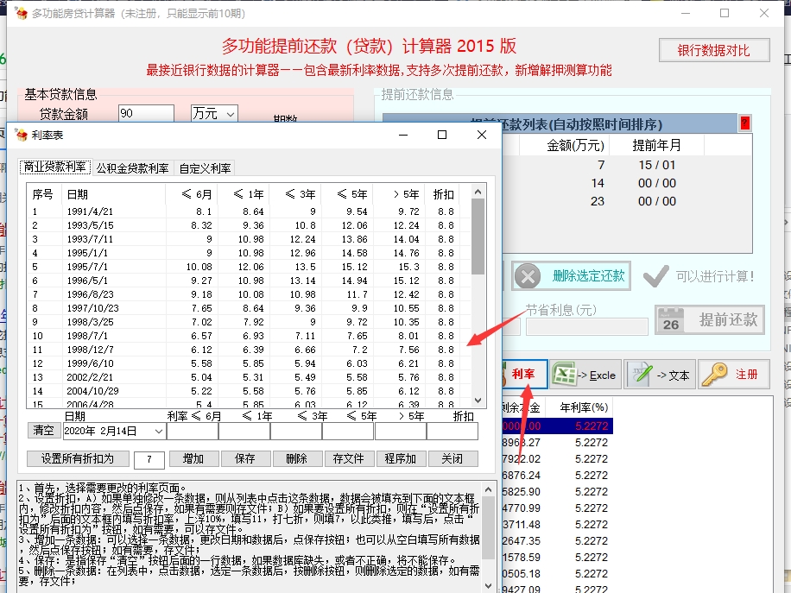The width and height of the screenshot is (791, 593).
Task: Click 设置所有折扣为 button
Action: [77, 459]
